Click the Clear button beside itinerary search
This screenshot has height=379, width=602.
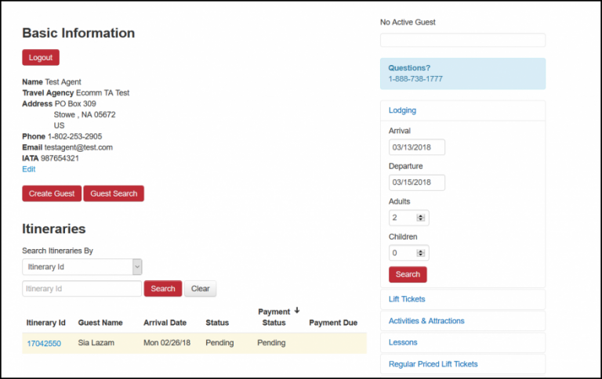[x=201, y=289]
